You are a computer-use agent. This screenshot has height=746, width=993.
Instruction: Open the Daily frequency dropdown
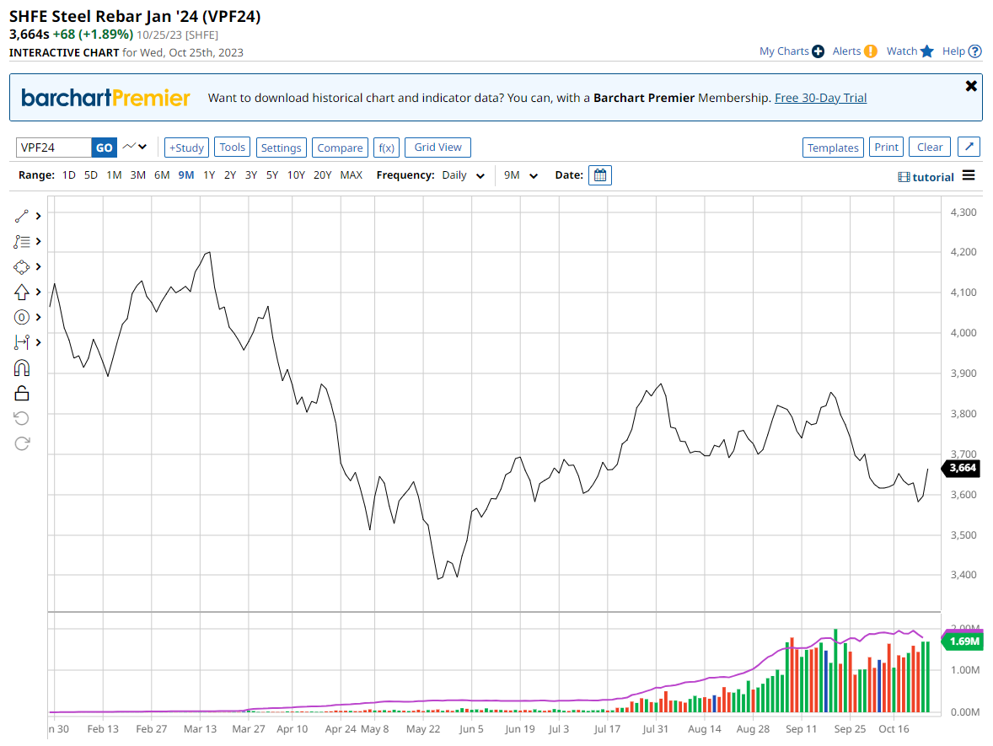(463, 175)
